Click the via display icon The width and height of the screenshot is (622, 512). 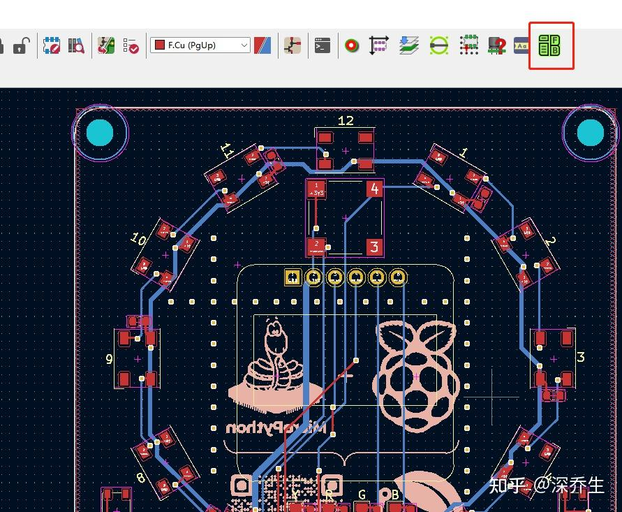coord(352,45)
